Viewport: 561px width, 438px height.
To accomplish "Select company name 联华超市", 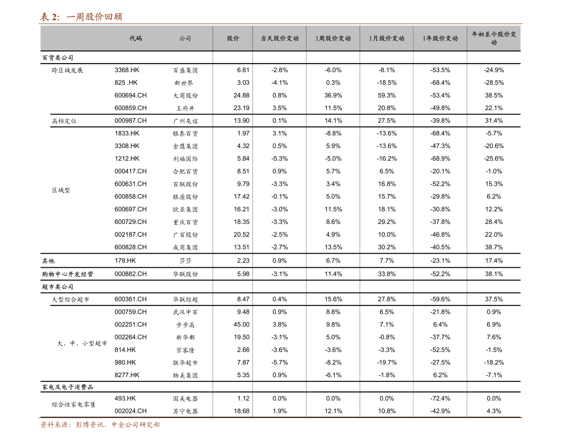I will tap(185, 363).
